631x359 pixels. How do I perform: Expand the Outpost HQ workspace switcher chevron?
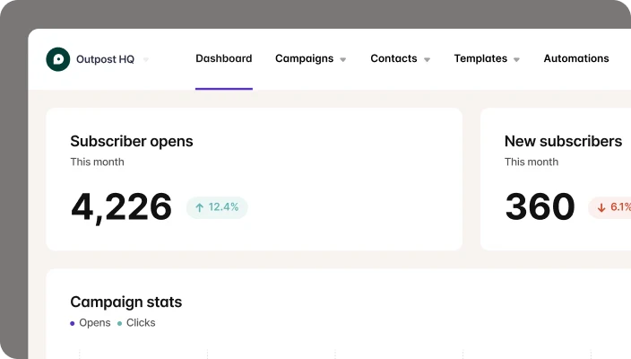[x=146, y=60]
